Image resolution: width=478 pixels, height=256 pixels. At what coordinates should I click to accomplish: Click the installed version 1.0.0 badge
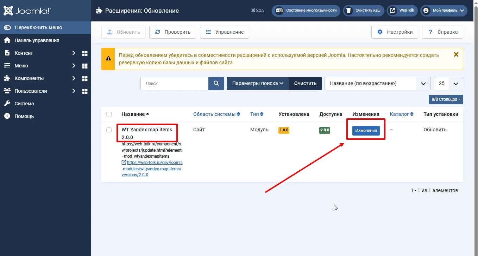pos(284,130)
